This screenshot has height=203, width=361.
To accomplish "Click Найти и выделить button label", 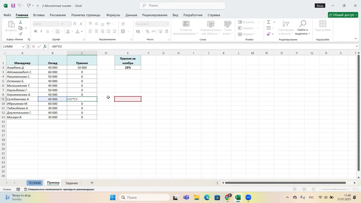I will point(303,32).
